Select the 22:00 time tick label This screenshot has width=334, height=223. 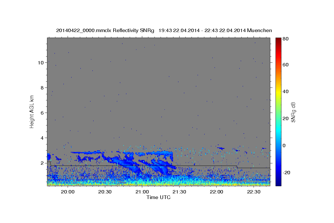pos(216,192)
